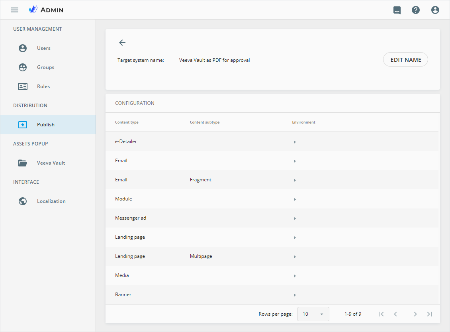
Task: Click the chat messages icon in header
Action: click(397, 10)
